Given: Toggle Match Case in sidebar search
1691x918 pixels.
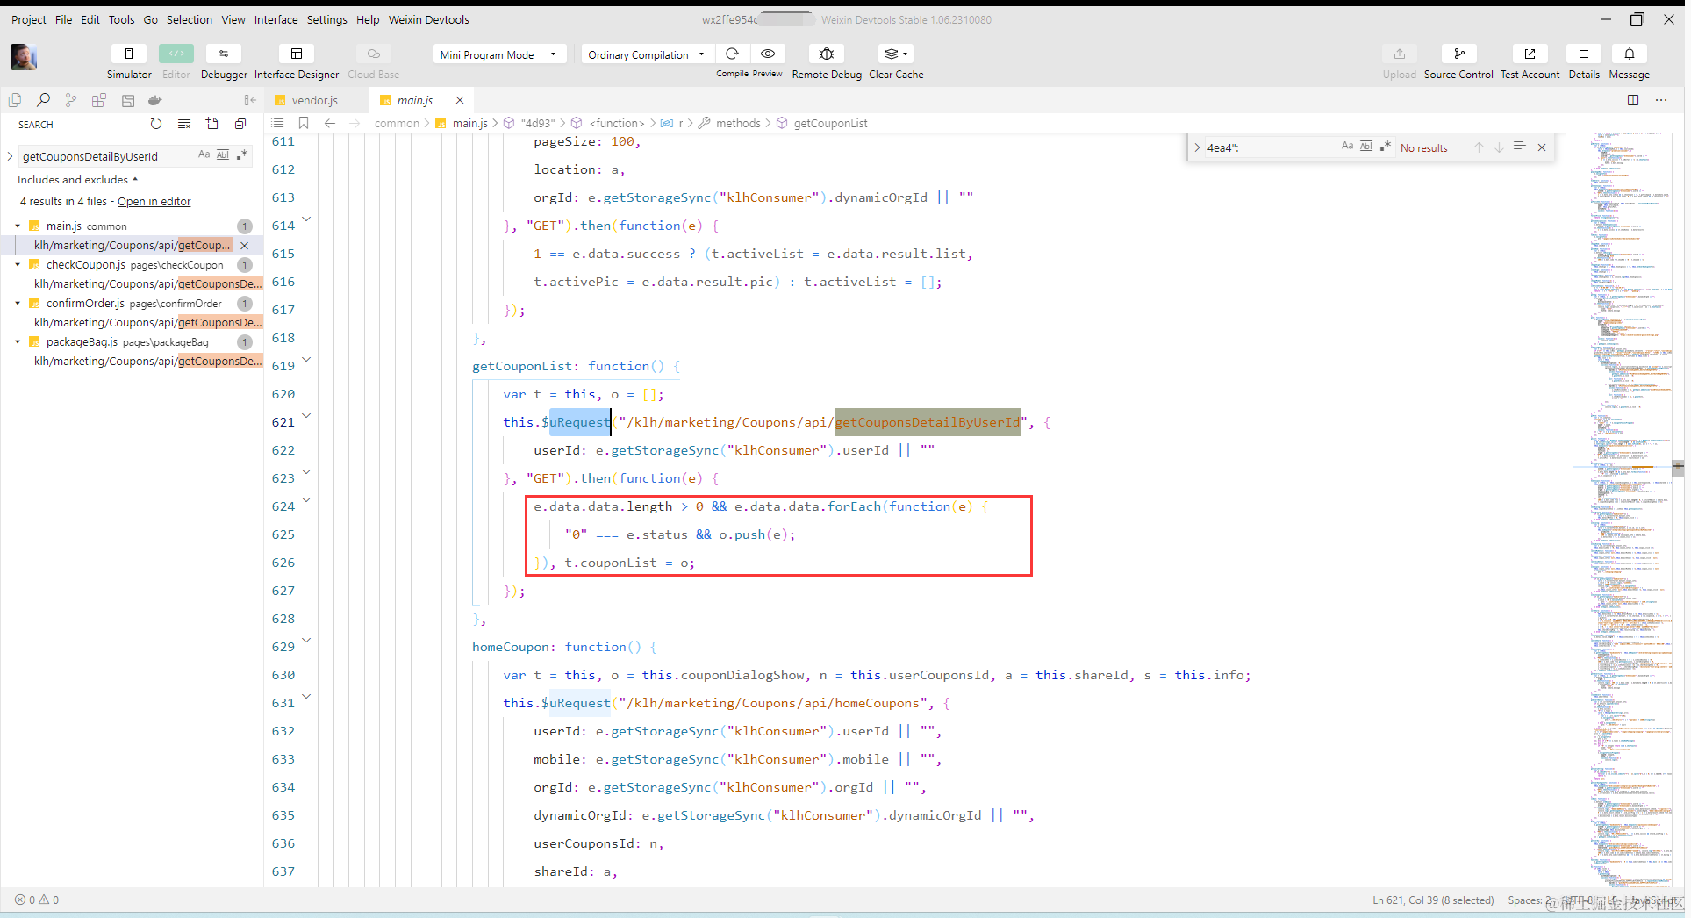Looking at the screenshot, I should 204,154.
